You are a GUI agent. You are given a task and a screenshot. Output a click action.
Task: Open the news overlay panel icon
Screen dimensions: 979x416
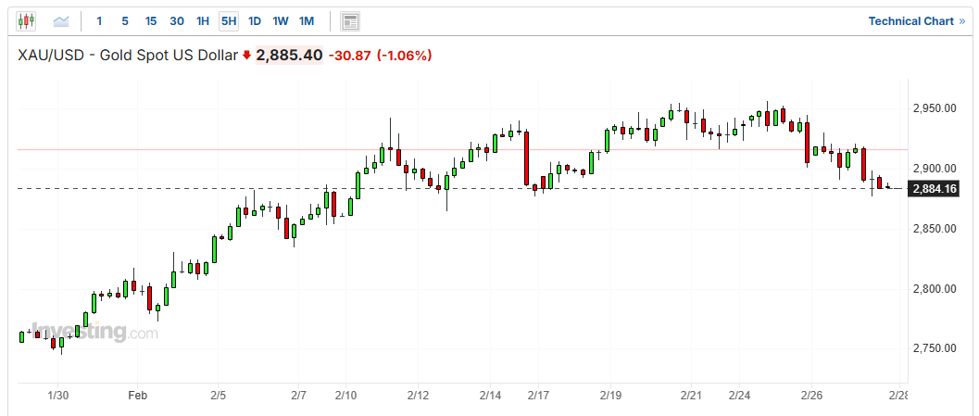coord(350,22)
